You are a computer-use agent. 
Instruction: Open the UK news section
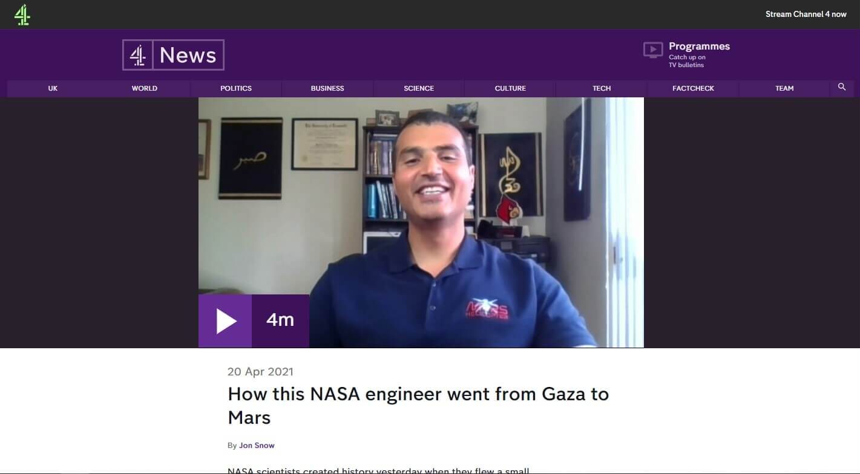pyautogui.click(x=53, y=88)
